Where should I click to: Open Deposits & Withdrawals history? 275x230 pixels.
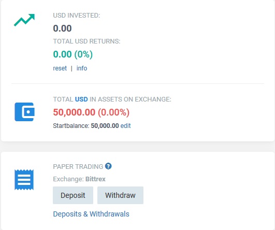point(91,214)
